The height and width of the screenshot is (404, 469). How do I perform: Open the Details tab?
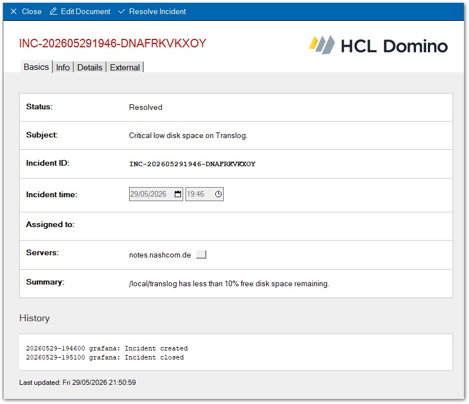pyautogui.click(x=90, y=67)
